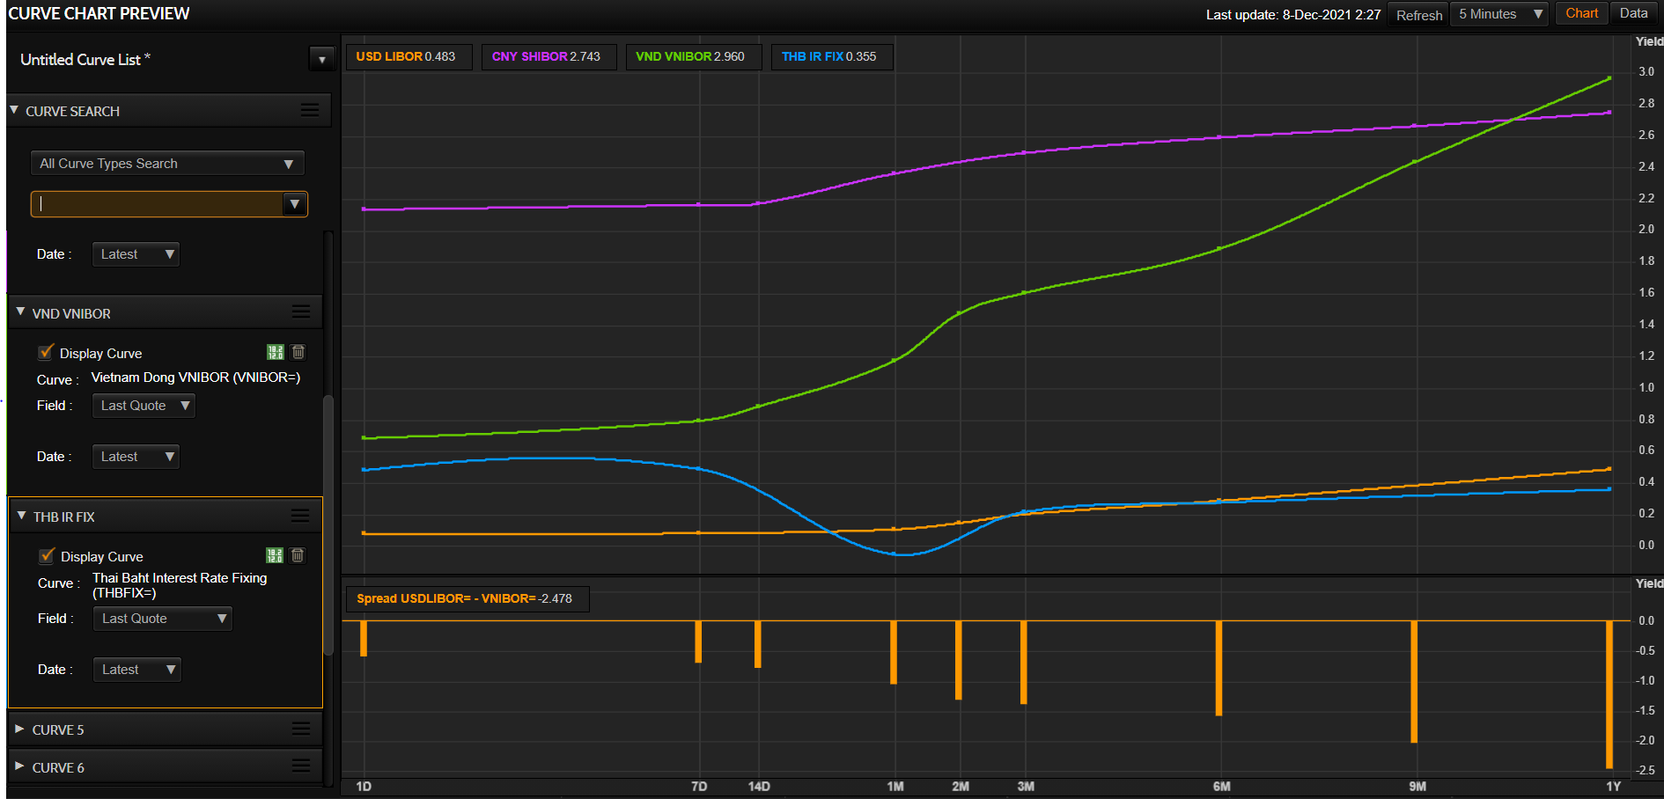Delete the THB IR FIX curve with trash icon
This screenshot has width=1664, height=799.
tap(298, 555)
